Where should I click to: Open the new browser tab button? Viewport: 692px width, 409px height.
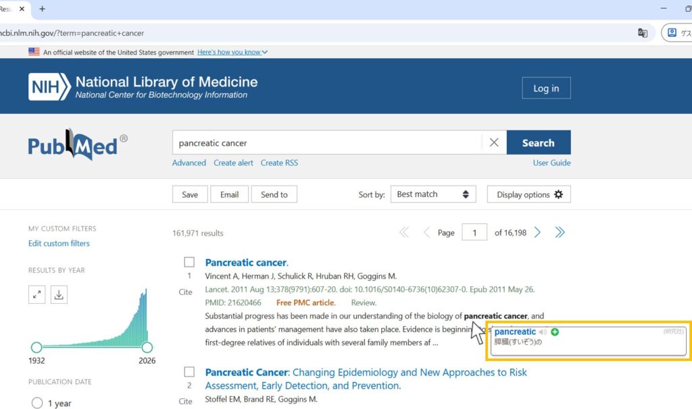pyautogui.click(x=42, y=9)
